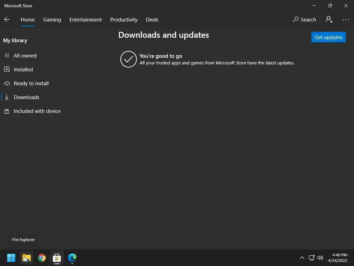This screenshot has height=266, width=354.
Task: Select the Productivity tab
Action: click(124, 20)
